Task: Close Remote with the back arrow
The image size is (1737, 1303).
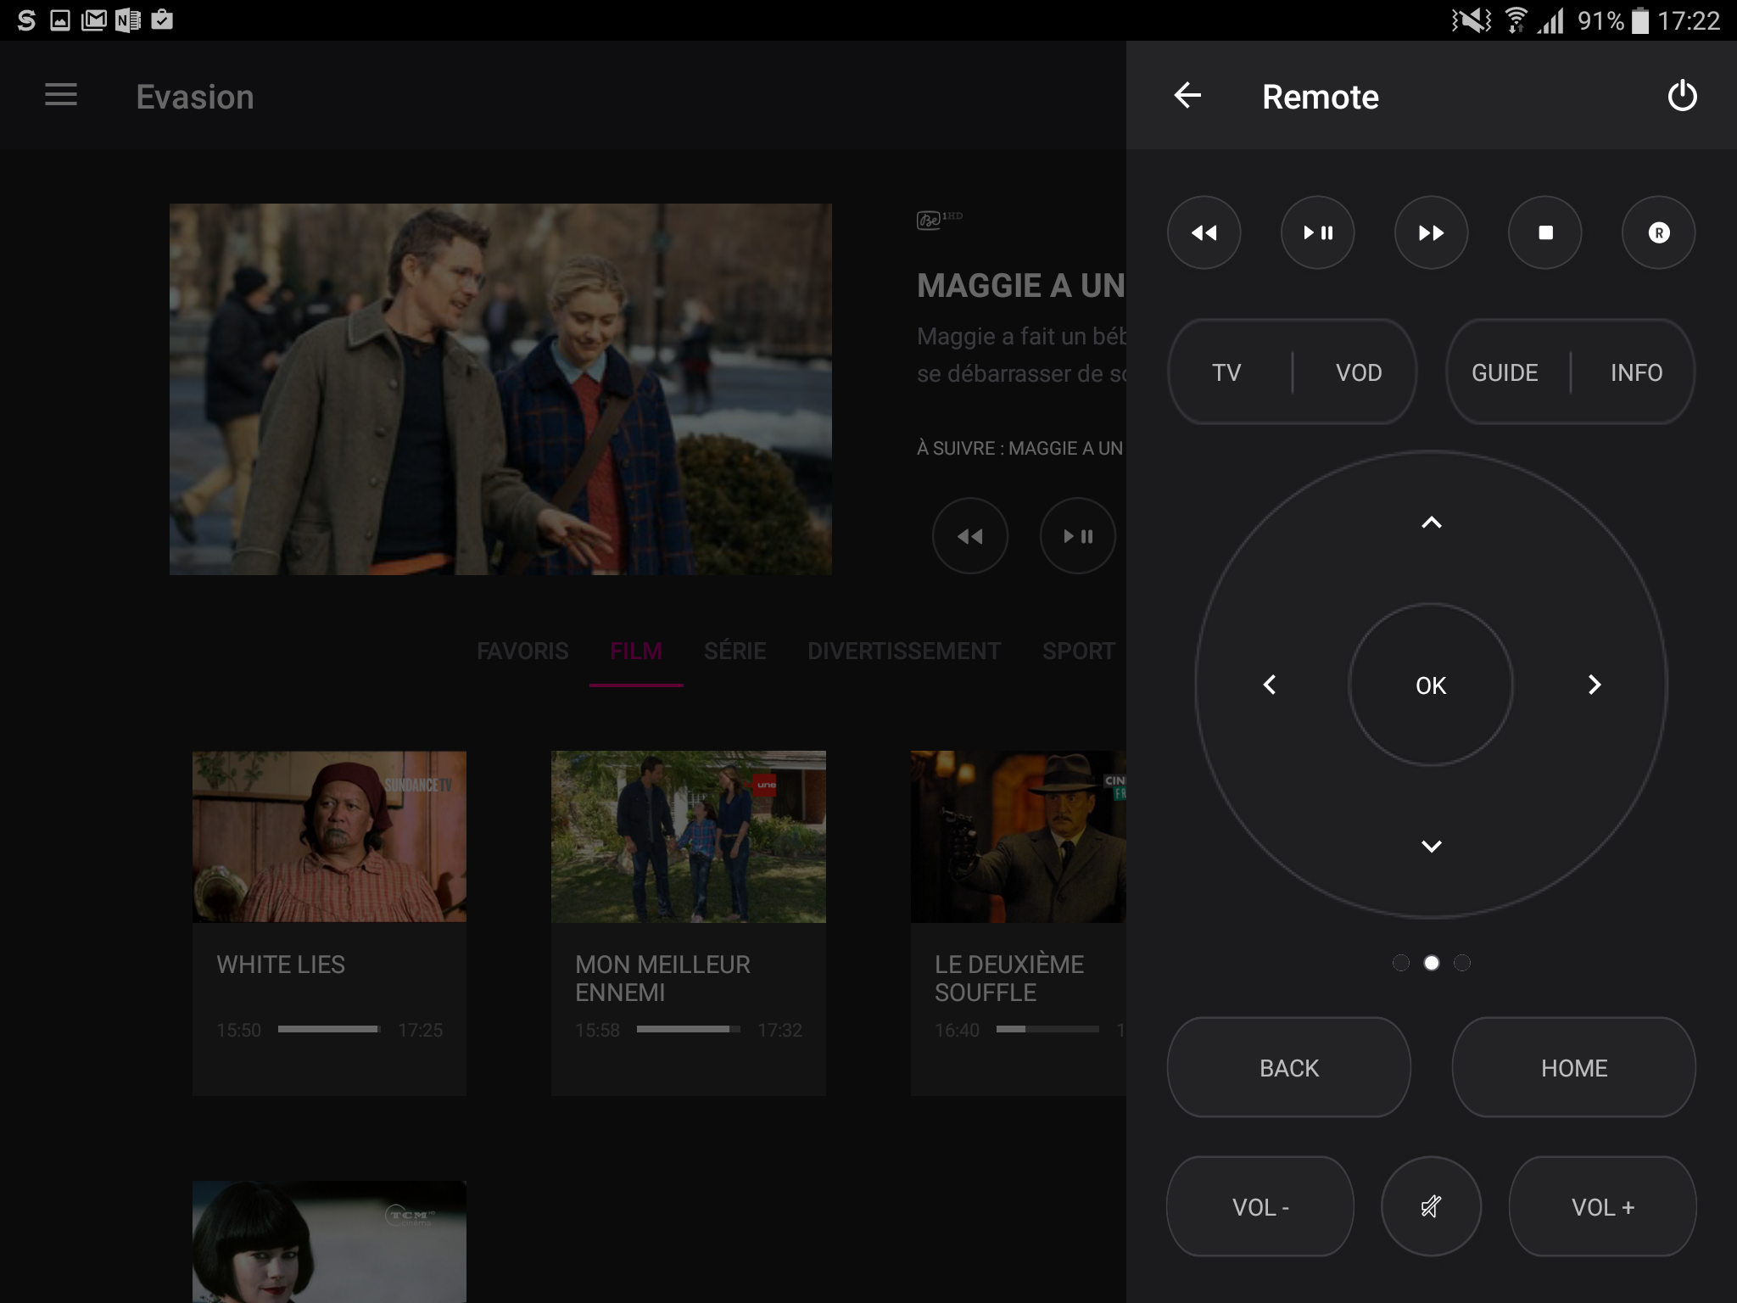Action: [1187, 96]
